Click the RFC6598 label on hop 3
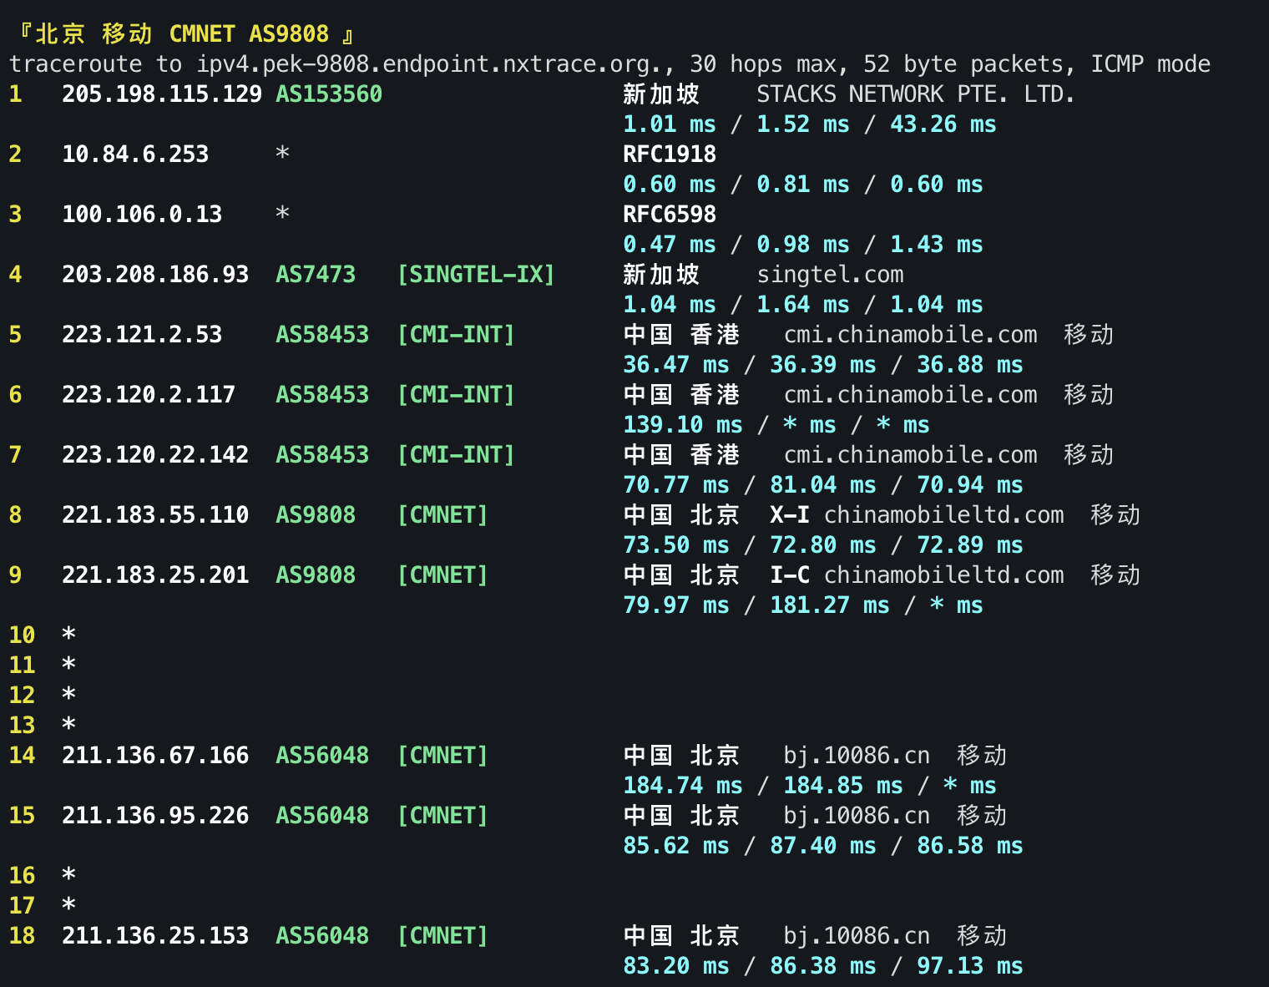The height and width of the screenshot is (987, 1269). (669, 214)
